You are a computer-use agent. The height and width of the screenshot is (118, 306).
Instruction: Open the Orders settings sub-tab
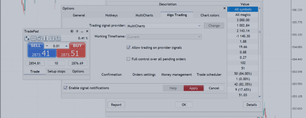tap(144, 74)
